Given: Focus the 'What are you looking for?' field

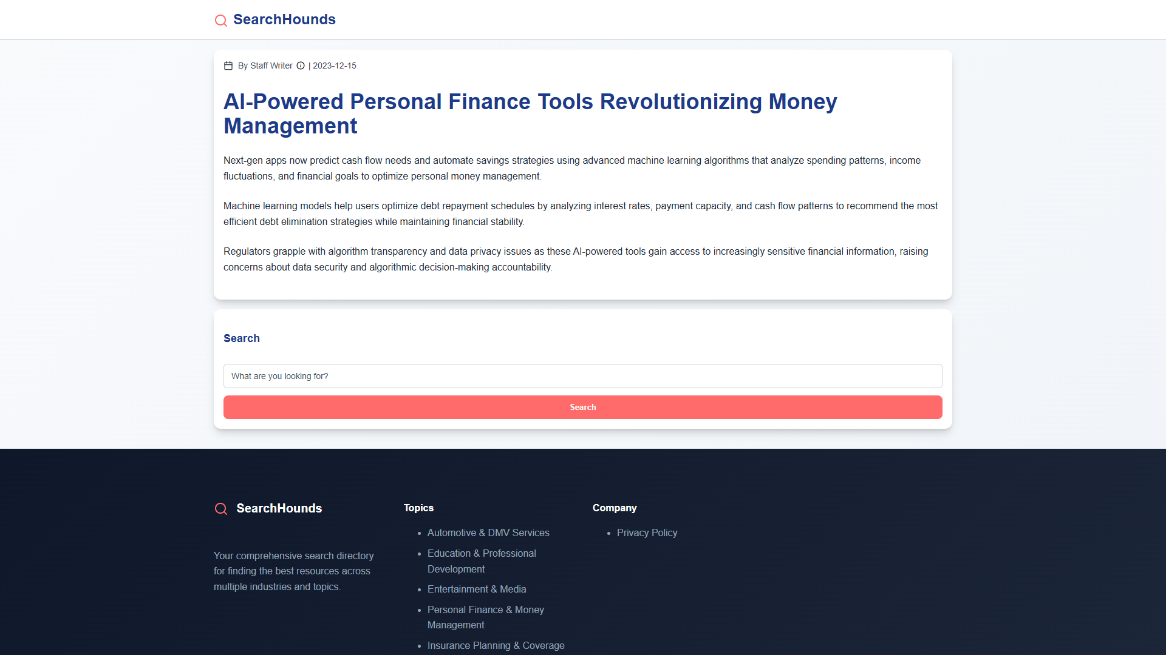Looking at the screenshot, I should (x=583, y=376).
